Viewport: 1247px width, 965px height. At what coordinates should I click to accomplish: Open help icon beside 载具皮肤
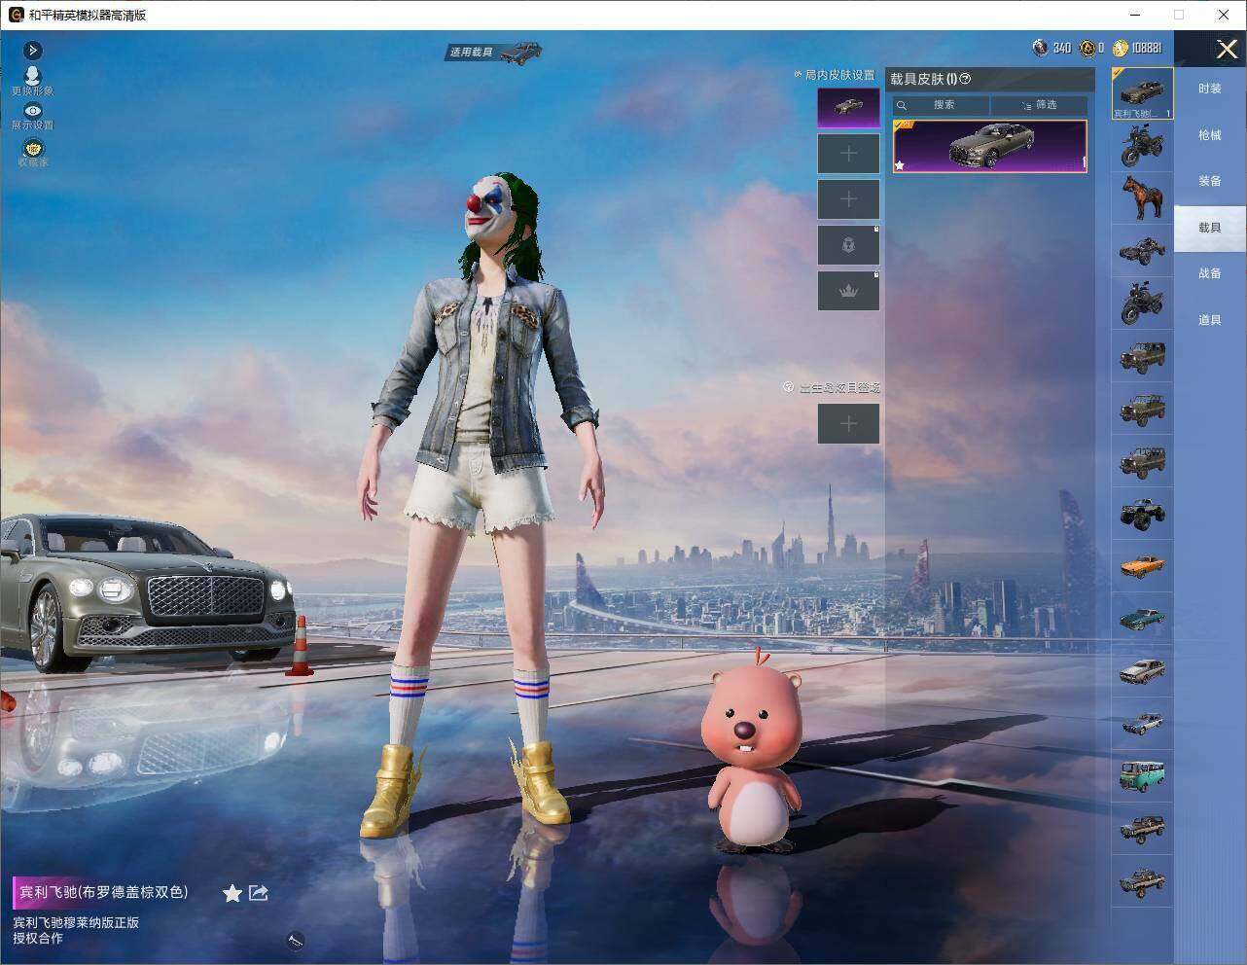tap(965, 79)
